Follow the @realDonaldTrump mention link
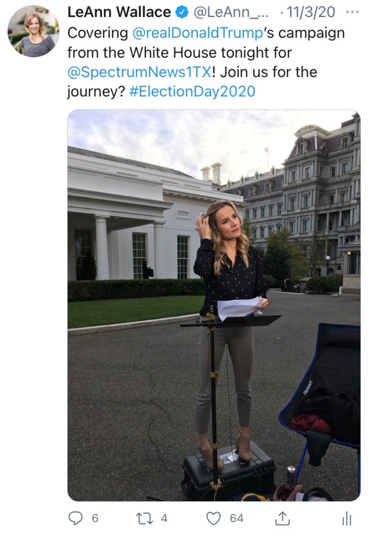Image resolution: width=378 pixels, height=533 pixels. click(x=195, y=32)
